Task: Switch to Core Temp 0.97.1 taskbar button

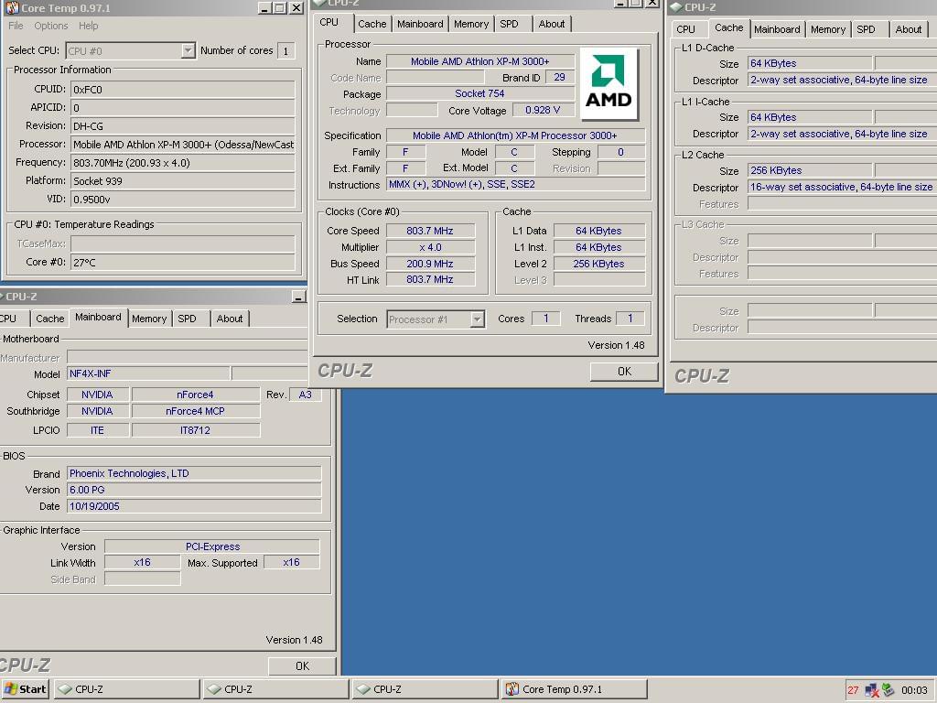Action: point(575,689)
